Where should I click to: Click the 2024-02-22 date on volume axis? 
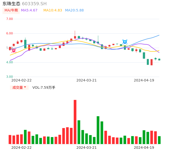click(x=21, y=148)
